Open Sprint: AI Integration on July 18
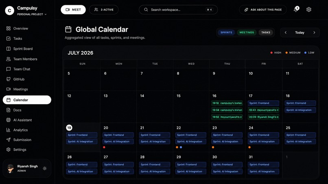This screenshot has width=328, height=184. click(x=300, y=110)
